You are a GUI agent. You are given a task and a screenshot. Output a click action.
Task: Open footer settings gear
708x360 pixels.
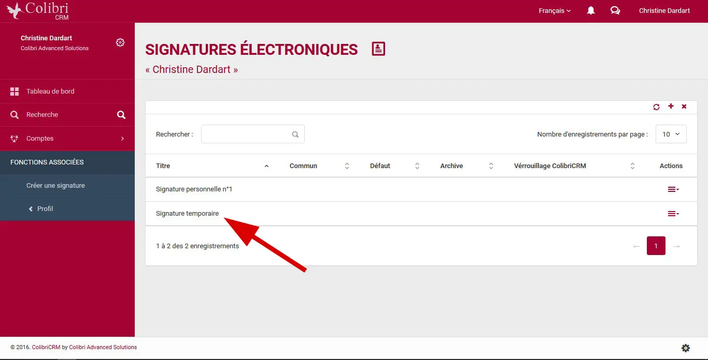coord(686,348)
